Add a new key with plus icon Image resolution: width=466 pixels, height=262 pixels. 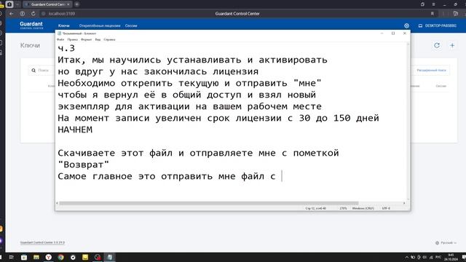pyautogui.click(x=452, y=45)
